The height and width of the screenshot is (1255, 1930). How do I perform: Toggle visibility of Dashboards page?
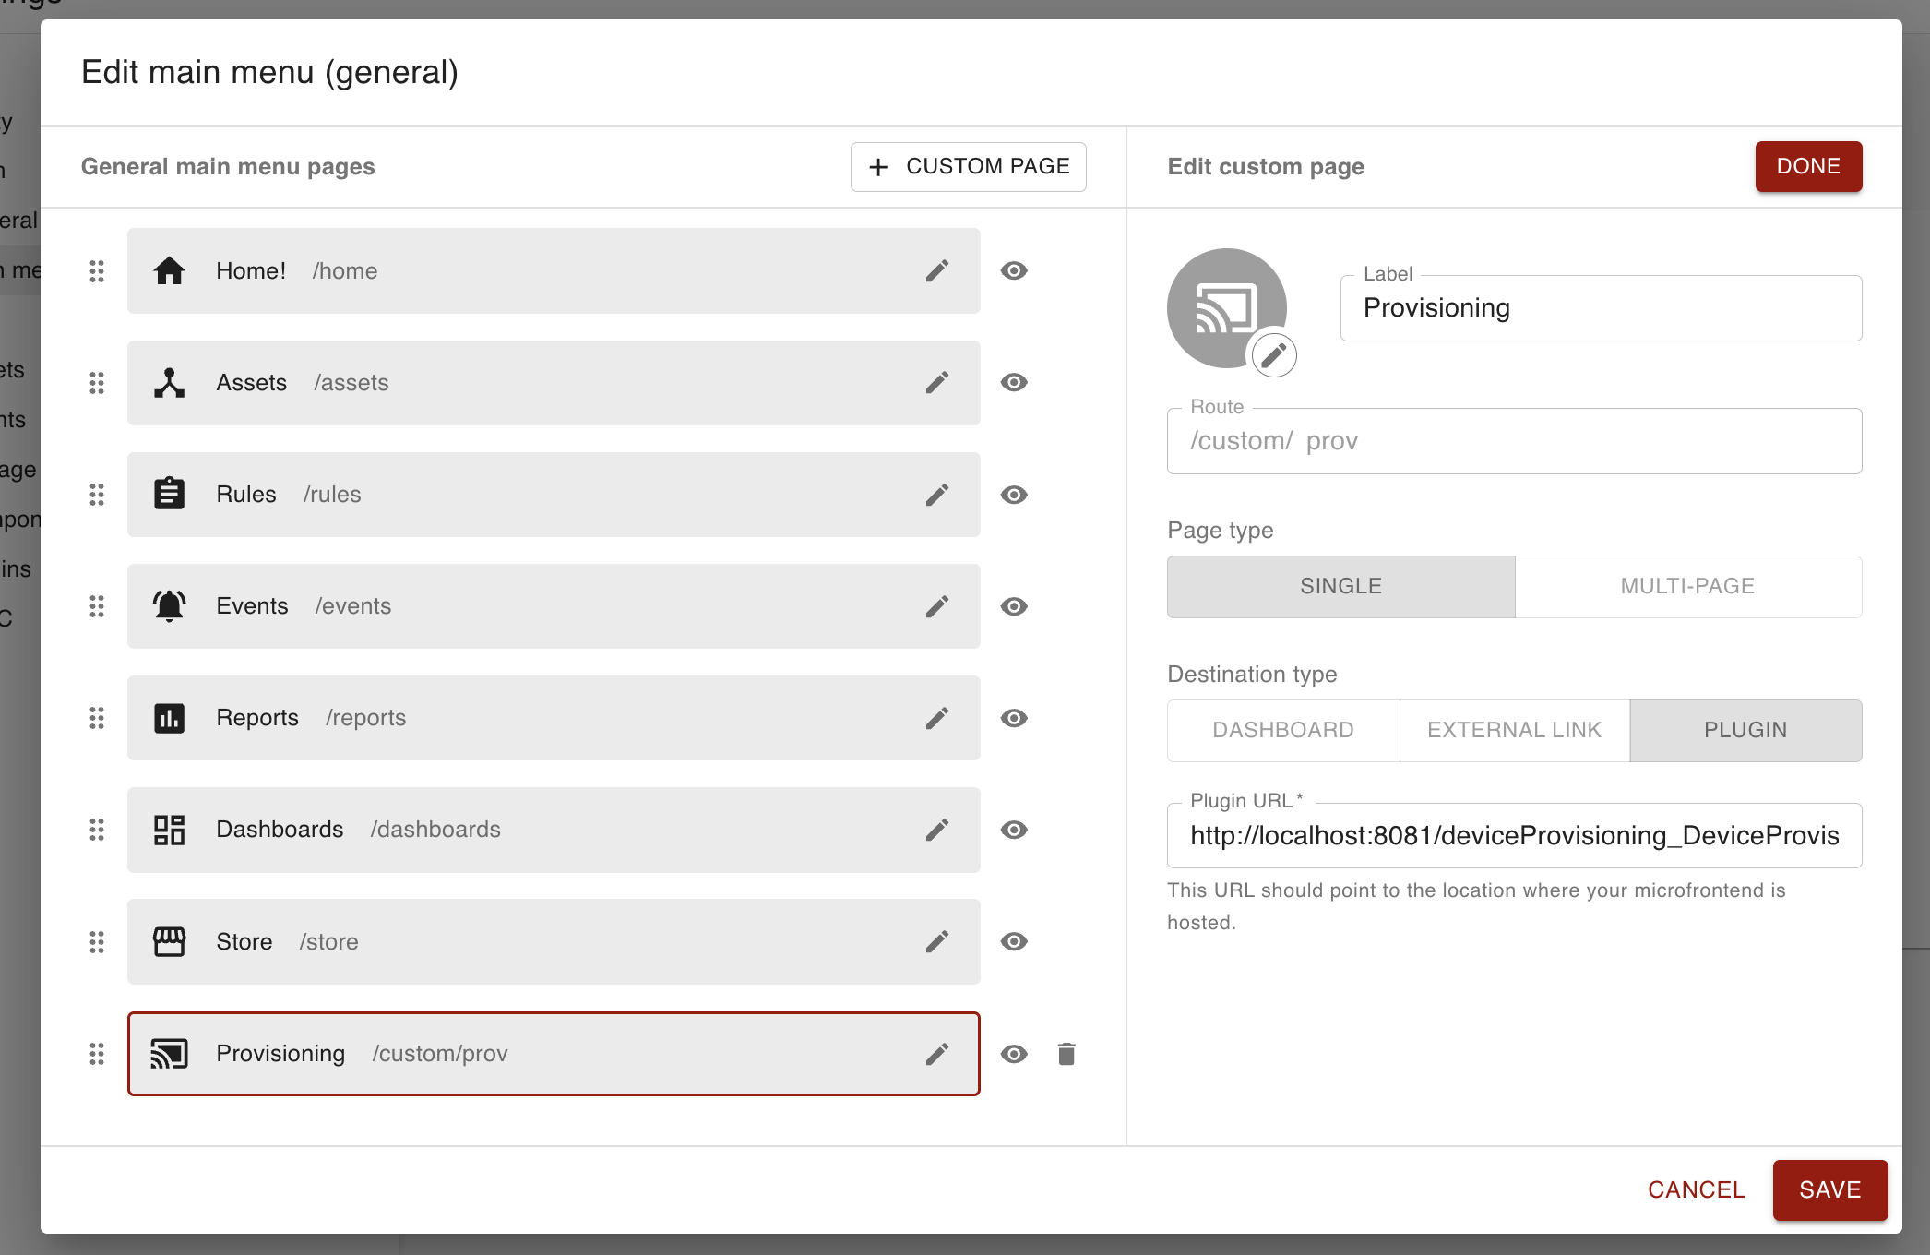[x=1014, y=830]
